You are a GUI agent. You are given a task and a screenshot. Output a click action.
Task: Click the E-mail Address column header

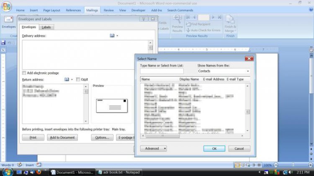point(214,79)
